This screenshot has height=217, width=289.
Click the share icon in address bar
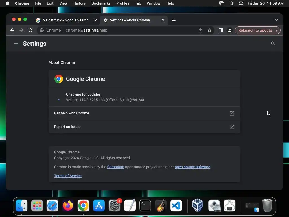coord(200,30)
